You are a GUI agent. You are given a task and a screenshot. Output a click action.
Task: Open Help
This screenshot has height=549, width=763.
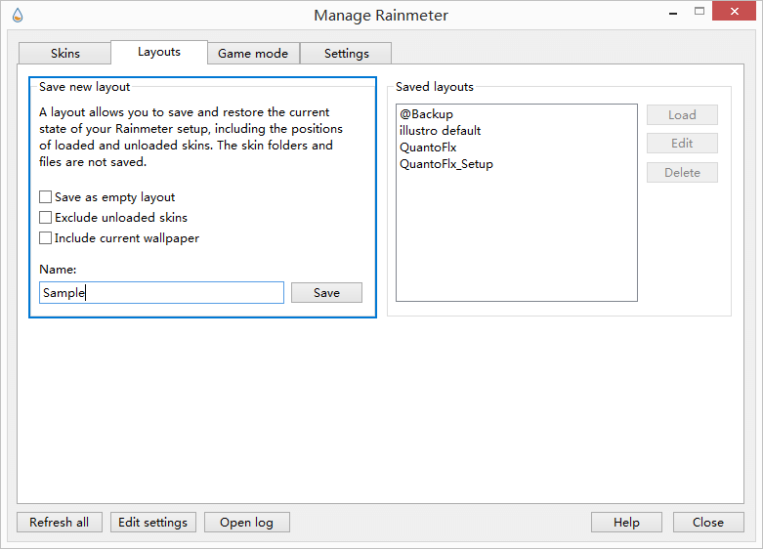pyautogui.click(x=626, y=523)
